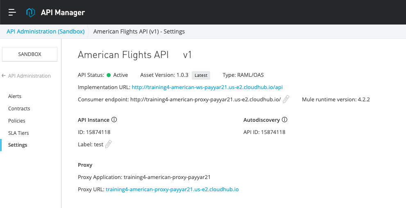Screen dimensions: 406x208
Task: Click the v1 version text
Action: [187, 55]
